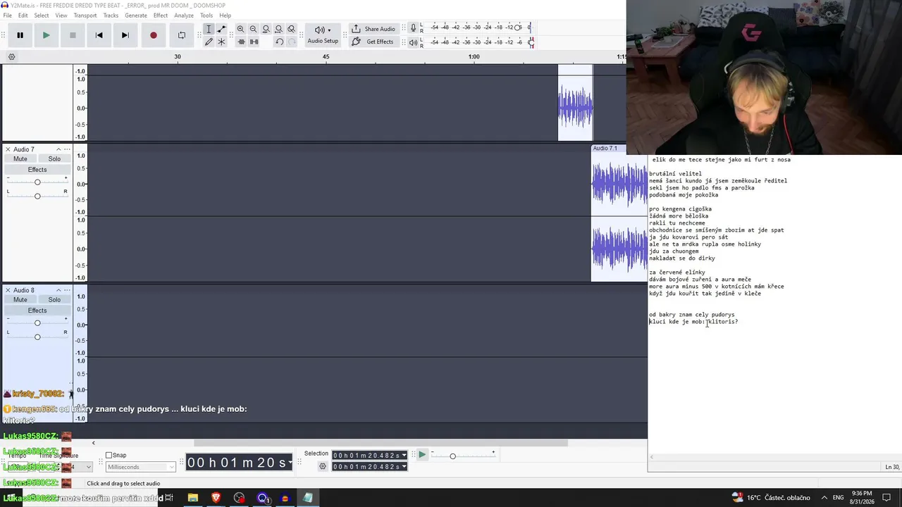The width and height of the screenshot is (902, 507).
Task: Open the Edit menu
Action: coord(23,15)
